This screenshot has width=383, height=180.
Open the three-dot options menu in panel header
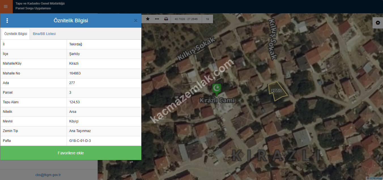pyautogui.click(x=7, y=21)
